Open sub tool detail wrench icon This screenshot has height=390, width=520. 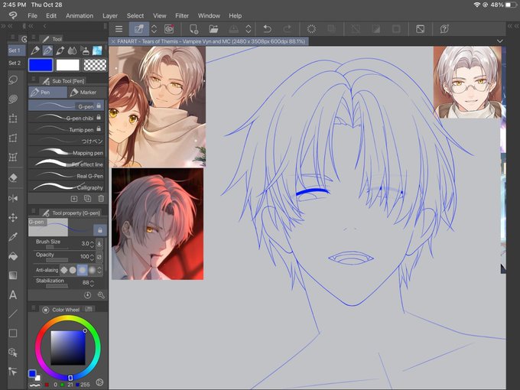[x=101, y=295]
